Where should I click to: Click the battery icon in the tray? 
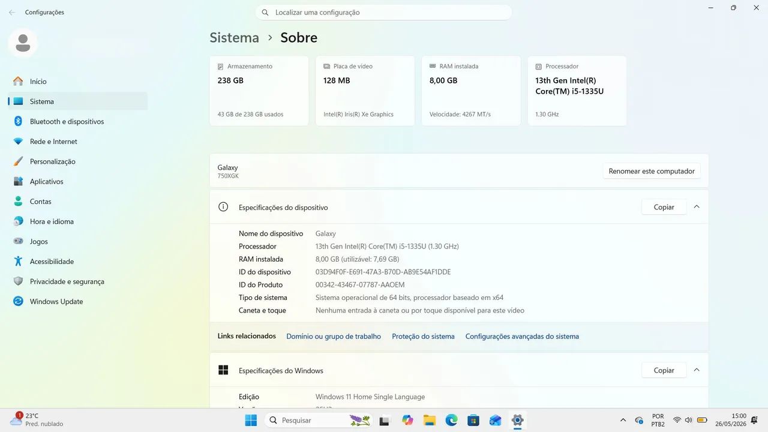coord(702,420)
